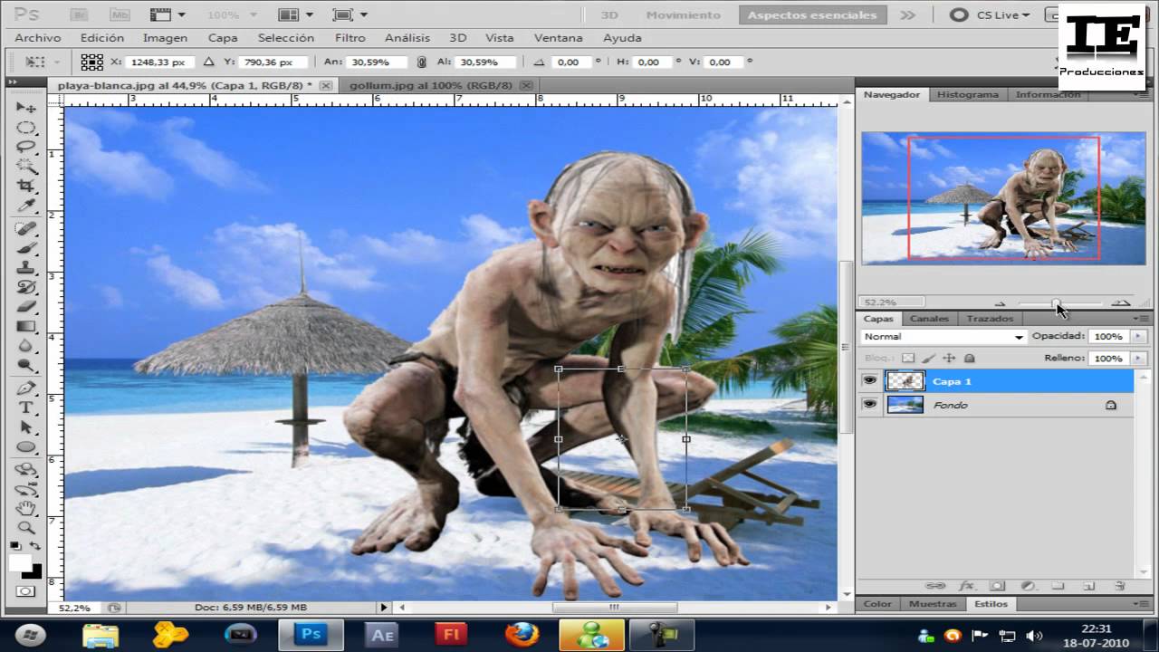Image resolution: width=1159 pixels, height=652 pixels.
Task: Select the Blur tool
Action: pyautogui.click(x=26, y=346)
